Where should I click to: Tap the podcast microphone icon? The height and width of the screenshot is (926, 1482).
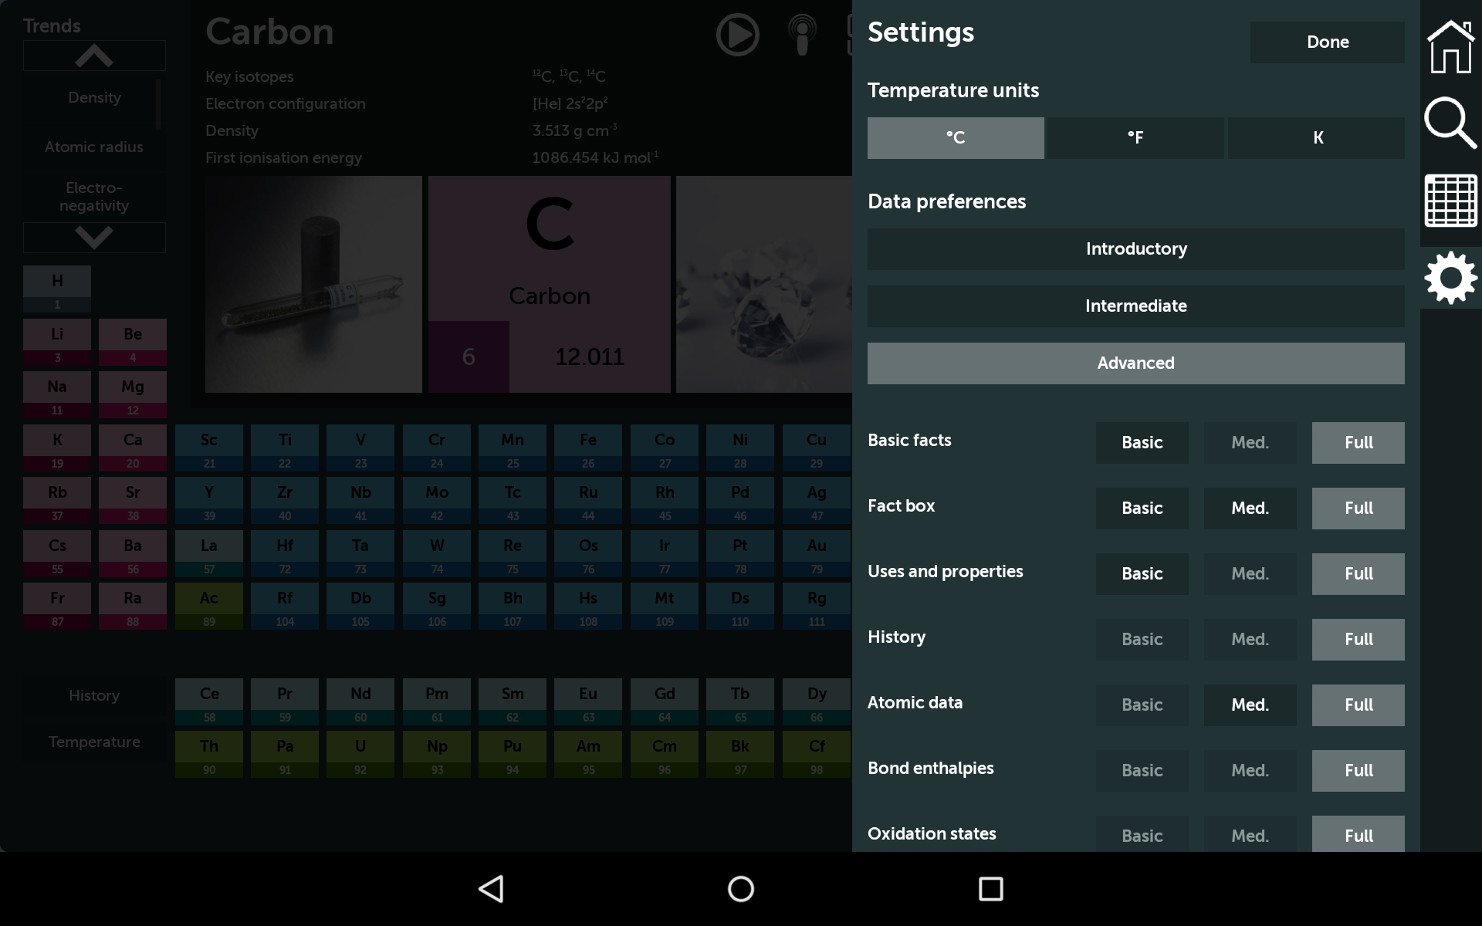(x=802, y=35)
